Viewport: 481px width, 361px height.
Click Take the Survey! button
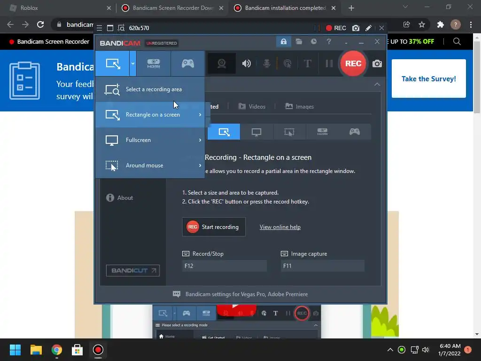428,78
